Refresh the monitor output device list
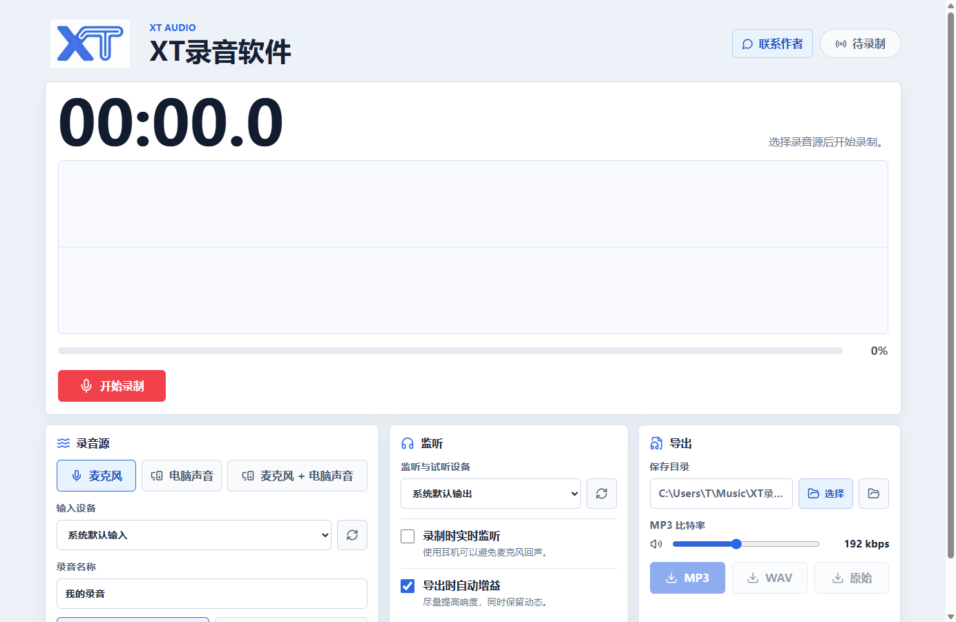The width and height of the screenshot is (956, 622). tap(602, 494)
